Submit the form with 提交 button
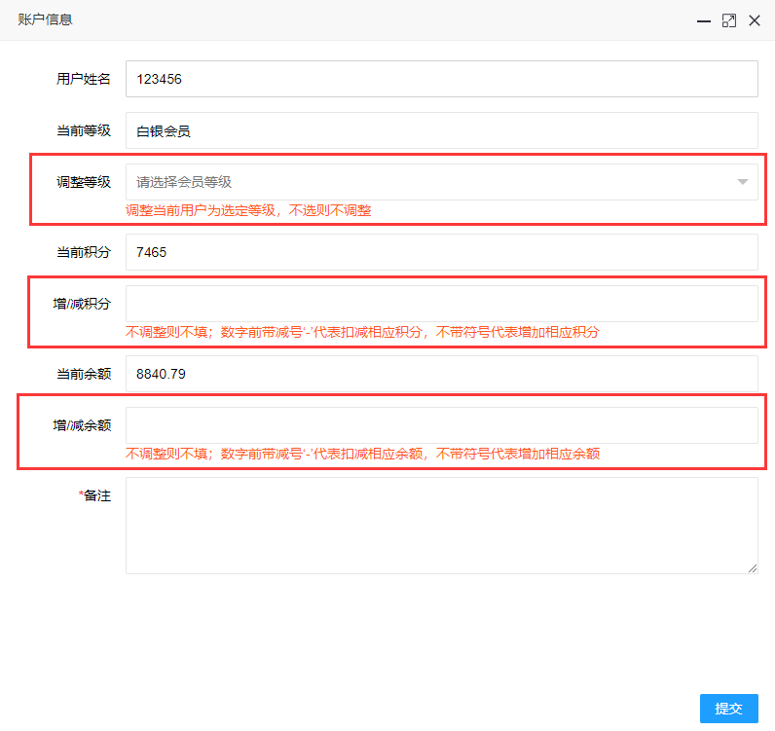 729,709
